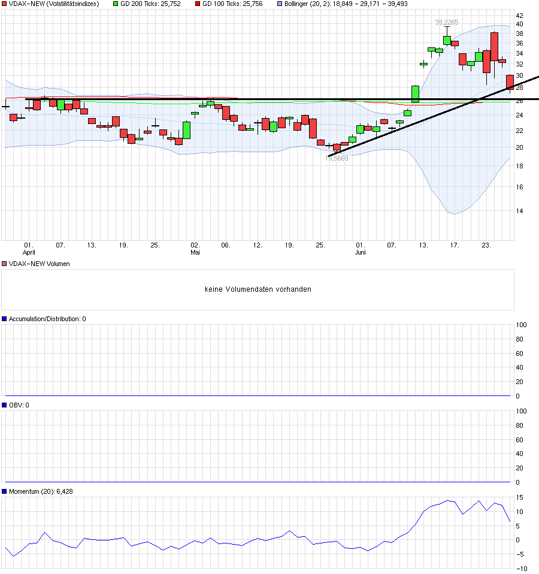Select the 'Accumulation/Distribution: 0' title
The height and width of the screenshot is (574, 539).
(47, 319)
